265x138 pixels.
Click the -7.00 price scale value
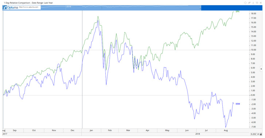point(253,127)
